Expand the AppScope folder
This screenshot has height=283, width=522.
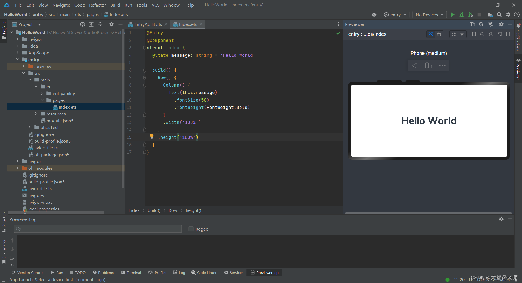(17, 53)
